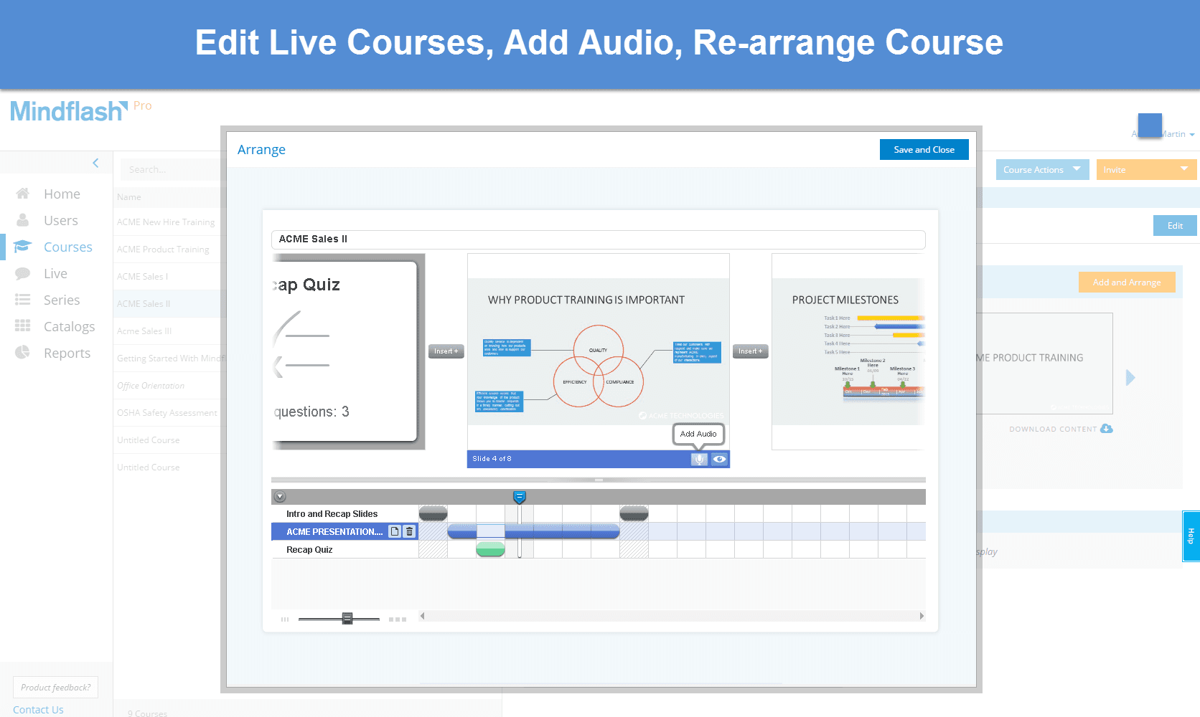The width and height of the screenshot is (1200, 717).
Task: Click the blue timeline playhead marker
Action: [x=520, y=497]
